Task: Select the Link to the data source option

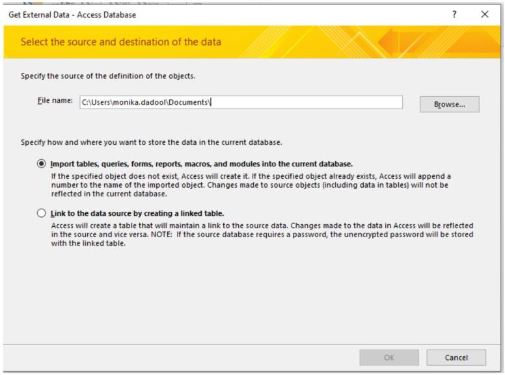Action: [x=41, y=213]
